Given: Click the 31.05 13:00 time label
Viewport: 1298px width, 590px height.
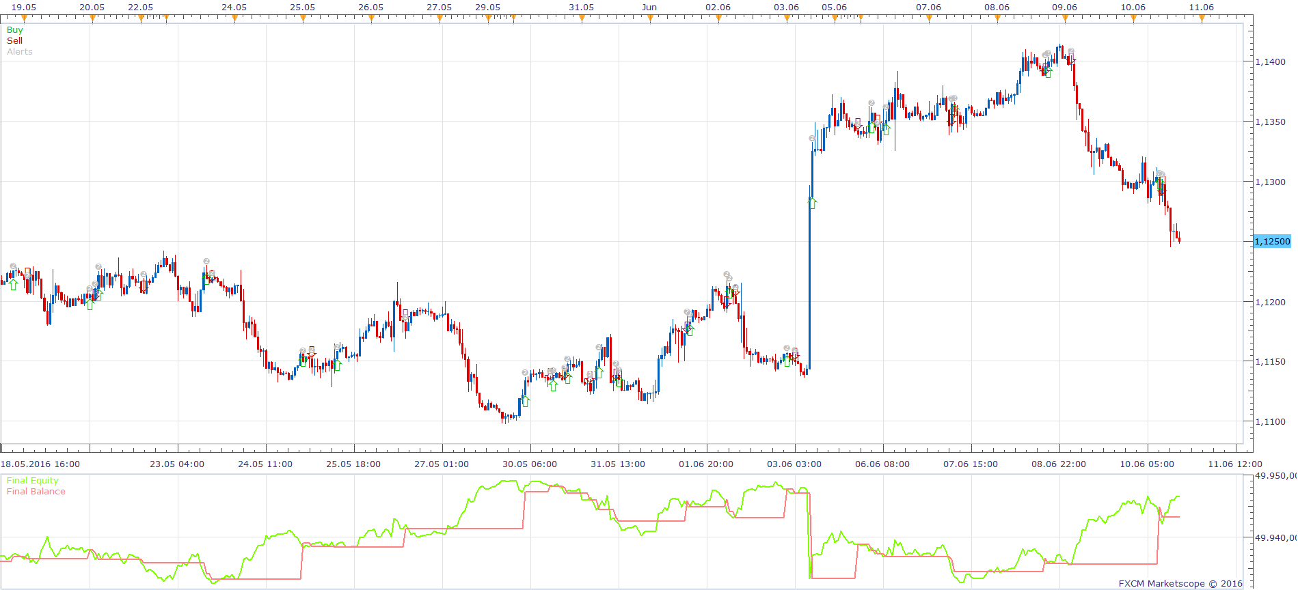Looking at the screenshot, I should click(618, 464).
